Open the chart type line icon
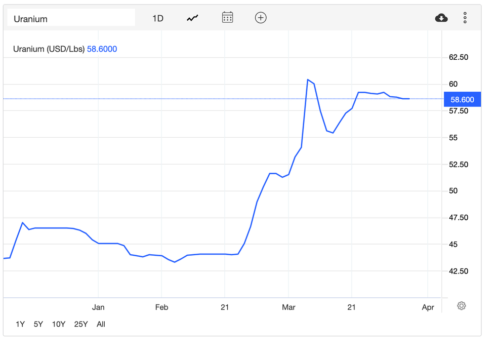 click(192, 18)
